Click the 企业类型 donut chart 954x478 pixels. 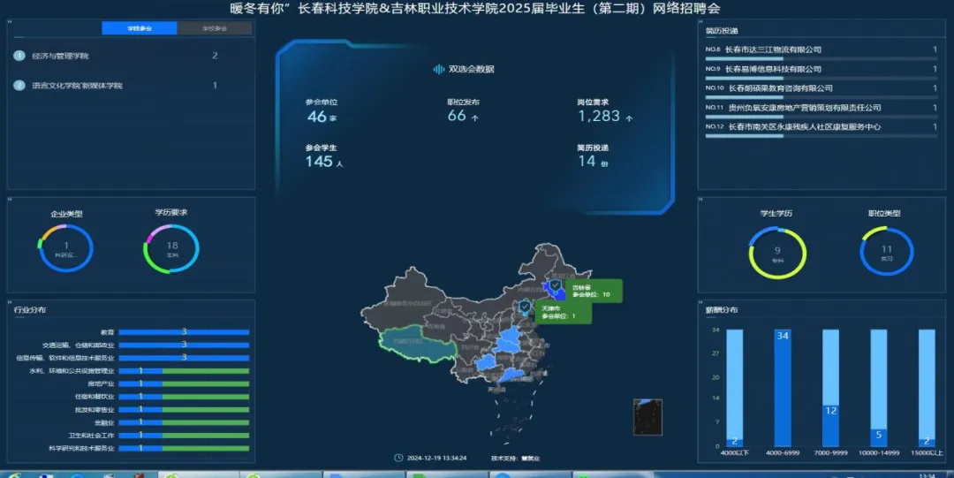65,248
